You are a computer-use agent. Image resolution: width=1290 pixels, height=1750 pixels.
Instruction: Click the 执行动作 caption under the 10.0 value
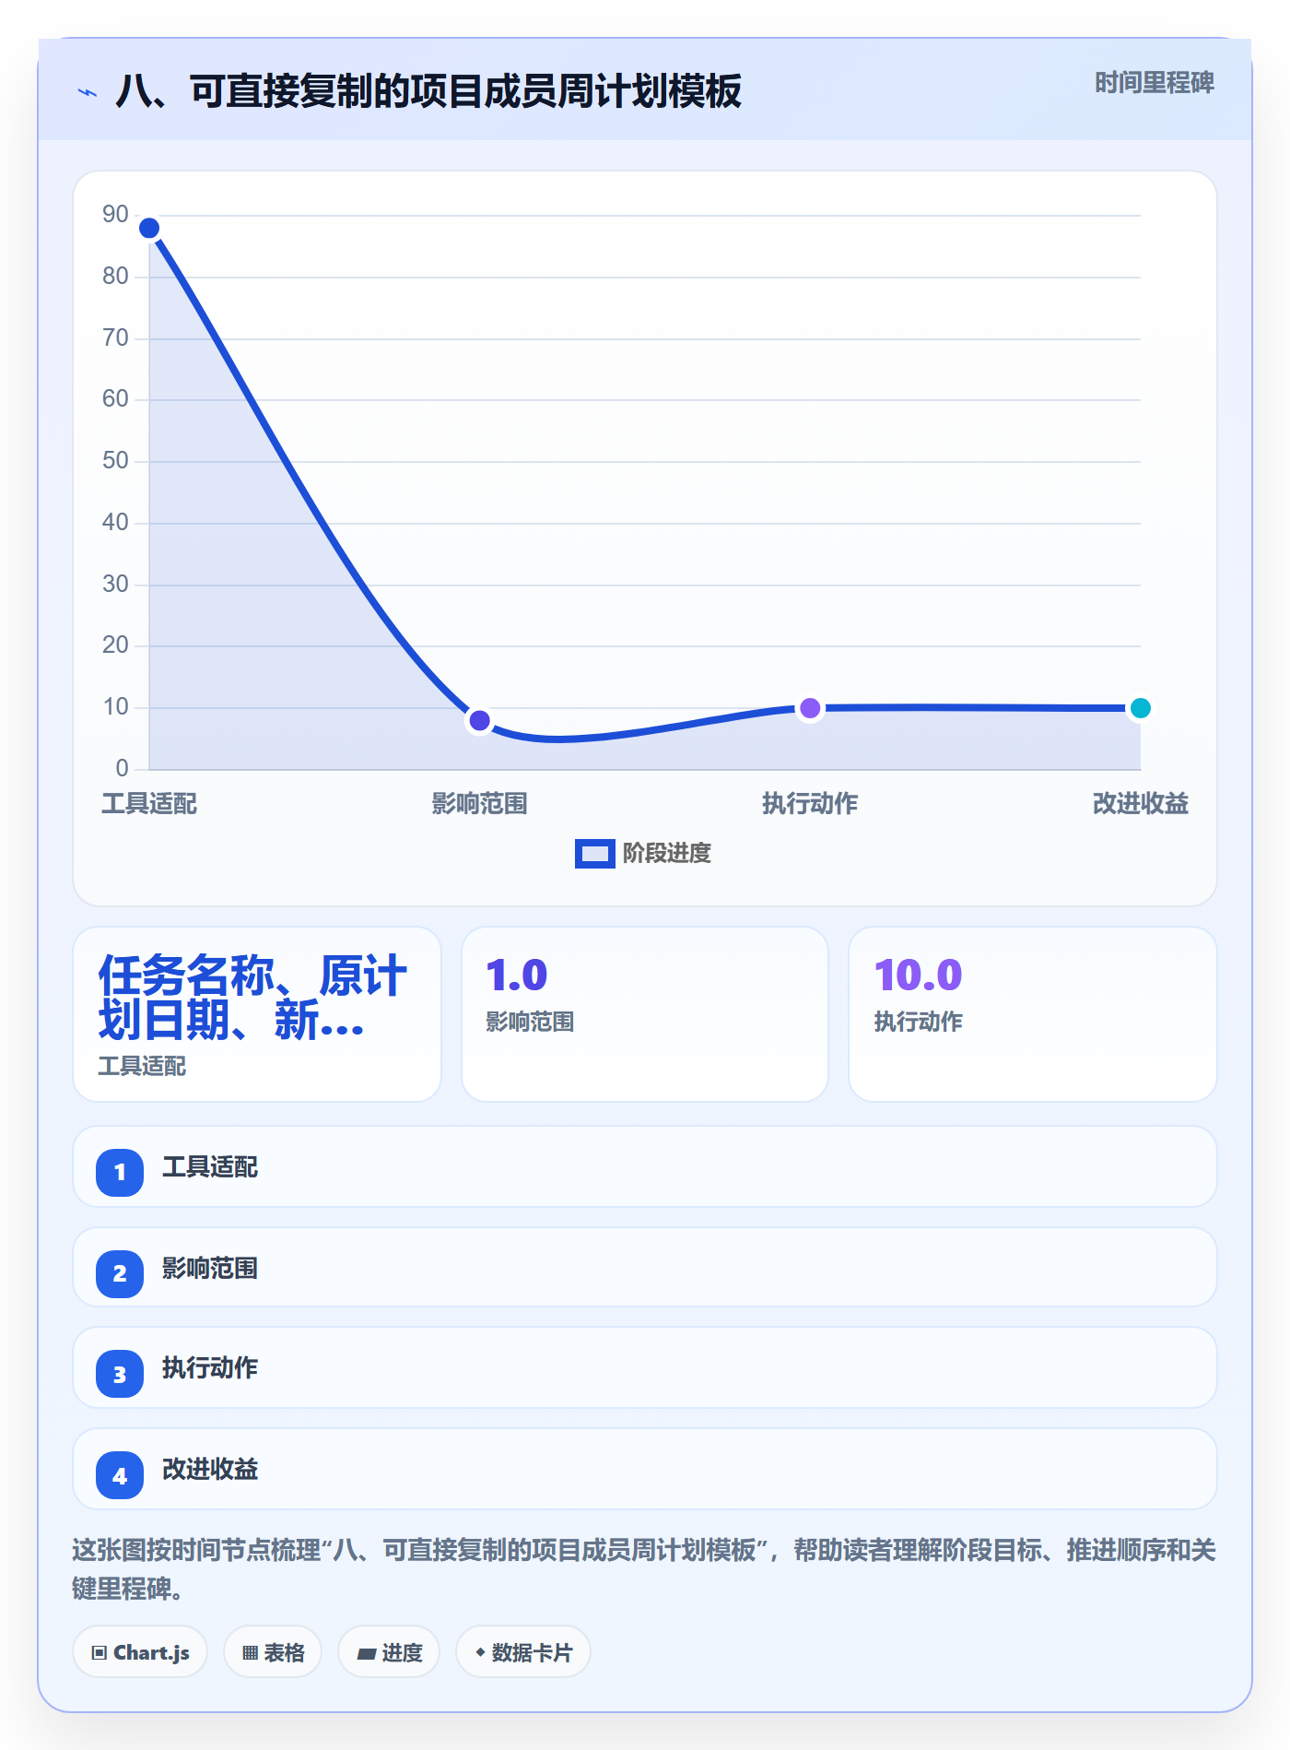[x=919, y=1022]
